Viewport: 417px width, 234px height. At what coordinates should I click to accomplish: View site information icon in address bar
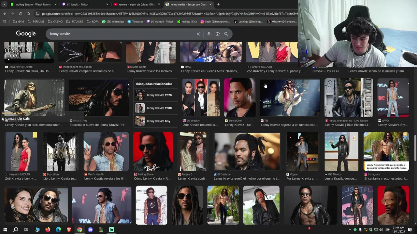click(37, 14)
